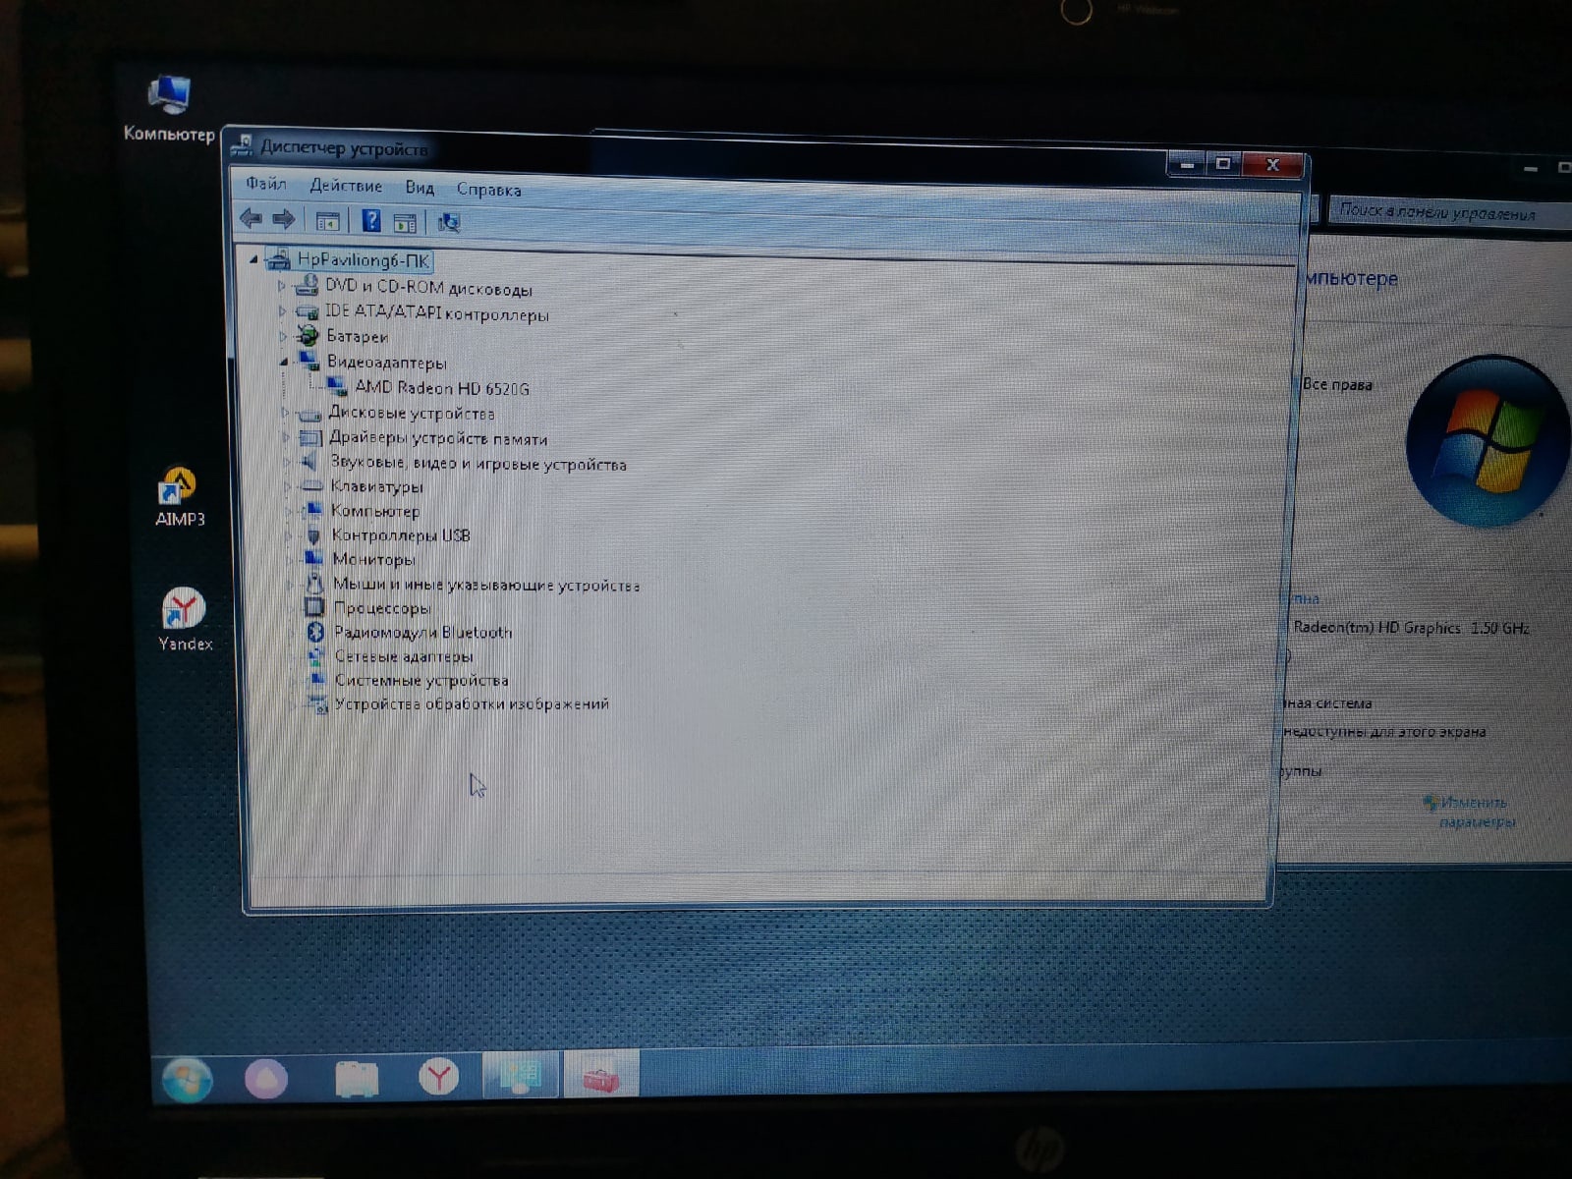Screen dimensions: 1572x1179
Task: Open the Windows Start menu orb
Action: 187,1079
